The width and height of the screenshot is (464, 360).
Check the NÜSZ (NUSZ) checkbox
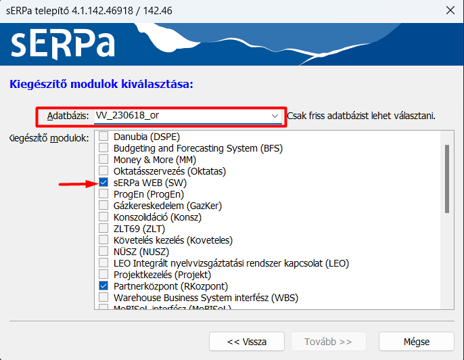103,251
